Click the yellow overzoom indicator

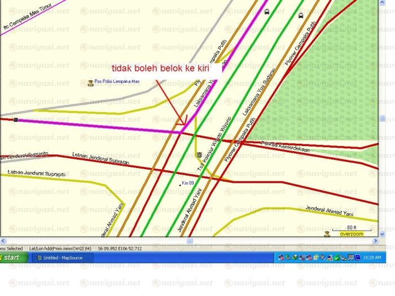351,234
